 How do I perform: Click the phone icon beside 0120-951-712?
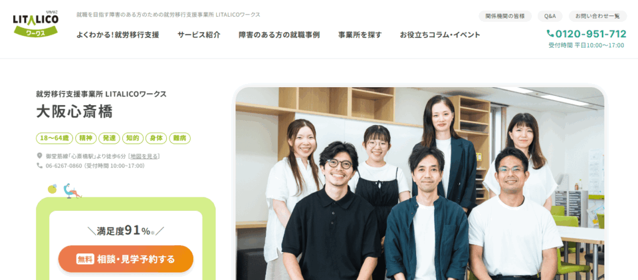point(550,34)
